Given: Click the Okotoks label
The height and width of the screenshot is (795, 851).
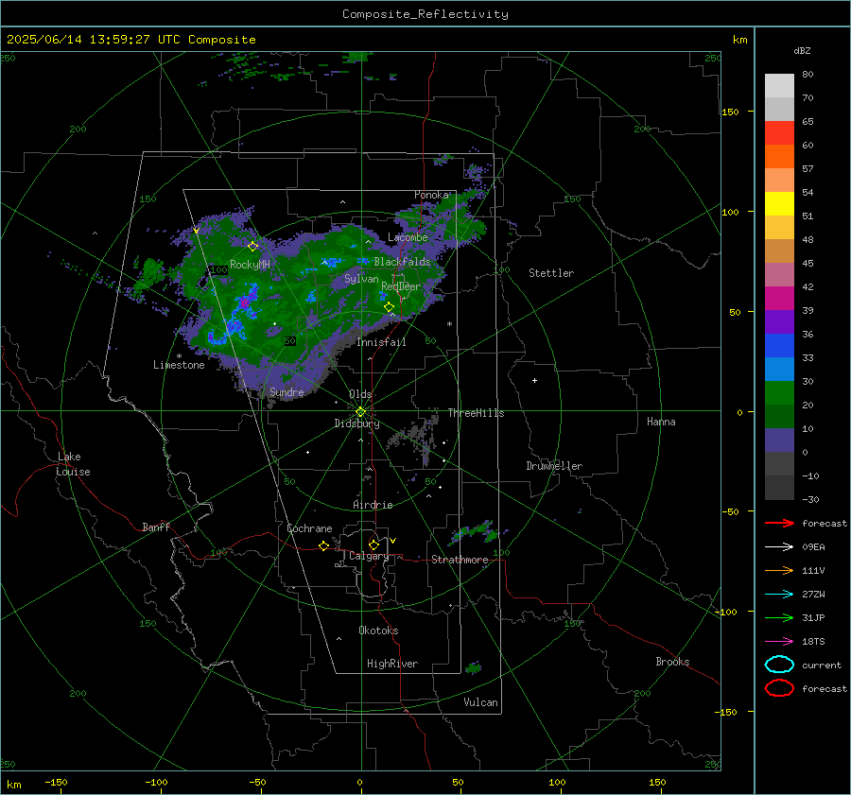Looking at the screenshot, I should pyautogui.click(x=378, y=630).
